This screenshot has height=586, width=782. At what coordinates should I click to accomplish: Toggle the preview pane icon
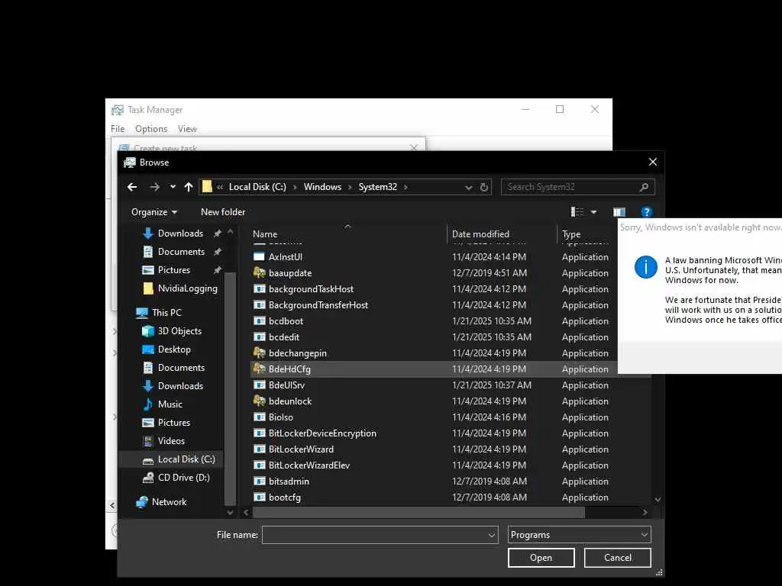coord(619,212)
